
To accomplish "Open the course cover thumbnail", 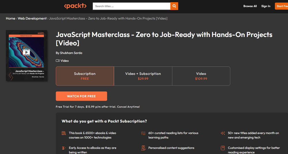I will click(26, 55).
